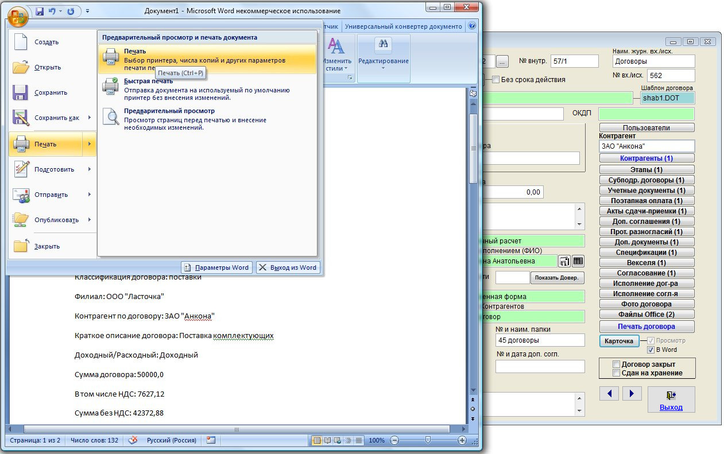The image size is (724, 454).
Task: Click Опубликовать folder icon
Action: point(21,220)
